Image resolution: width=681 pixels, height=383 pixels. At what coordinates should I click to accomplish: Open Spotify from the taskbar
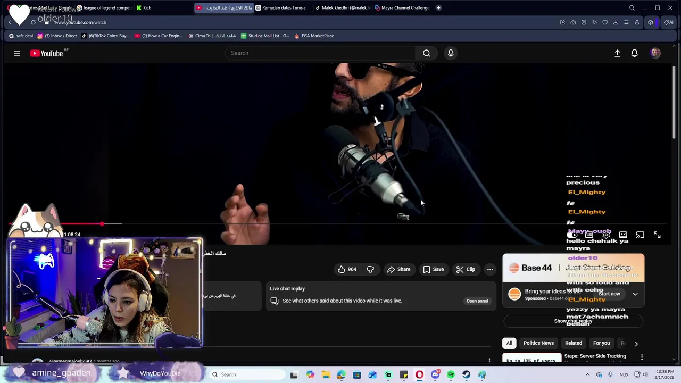click(451, 374)
